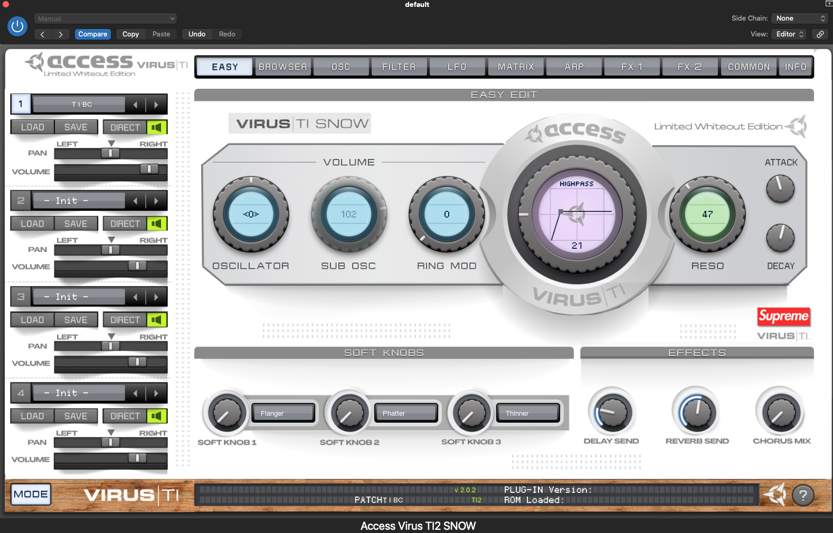Click the RESO knob showing 47
Viewport: 833px width, 533px height.
click(707, 214)
